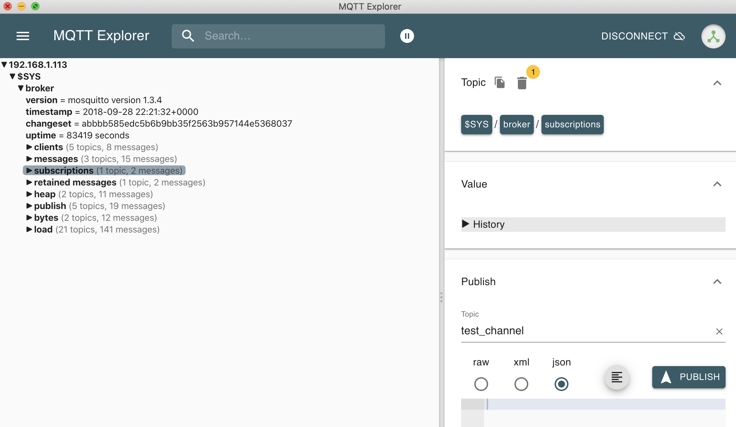This screenshot has width=736, height=427.
Task: Click the disconnect cloud icon
Action: tap(679, 36)
